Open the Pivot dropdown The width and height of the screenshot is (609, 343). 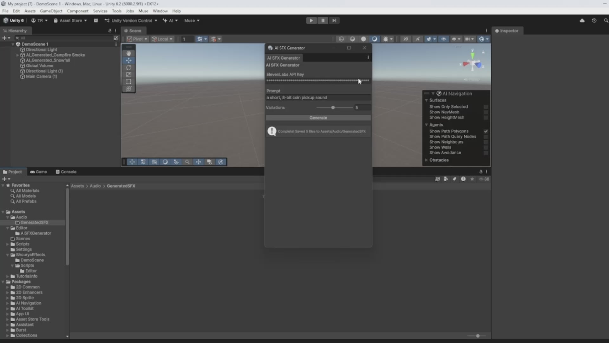137,39
